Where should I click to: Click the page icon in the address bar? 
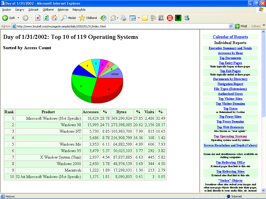(14, 26)
